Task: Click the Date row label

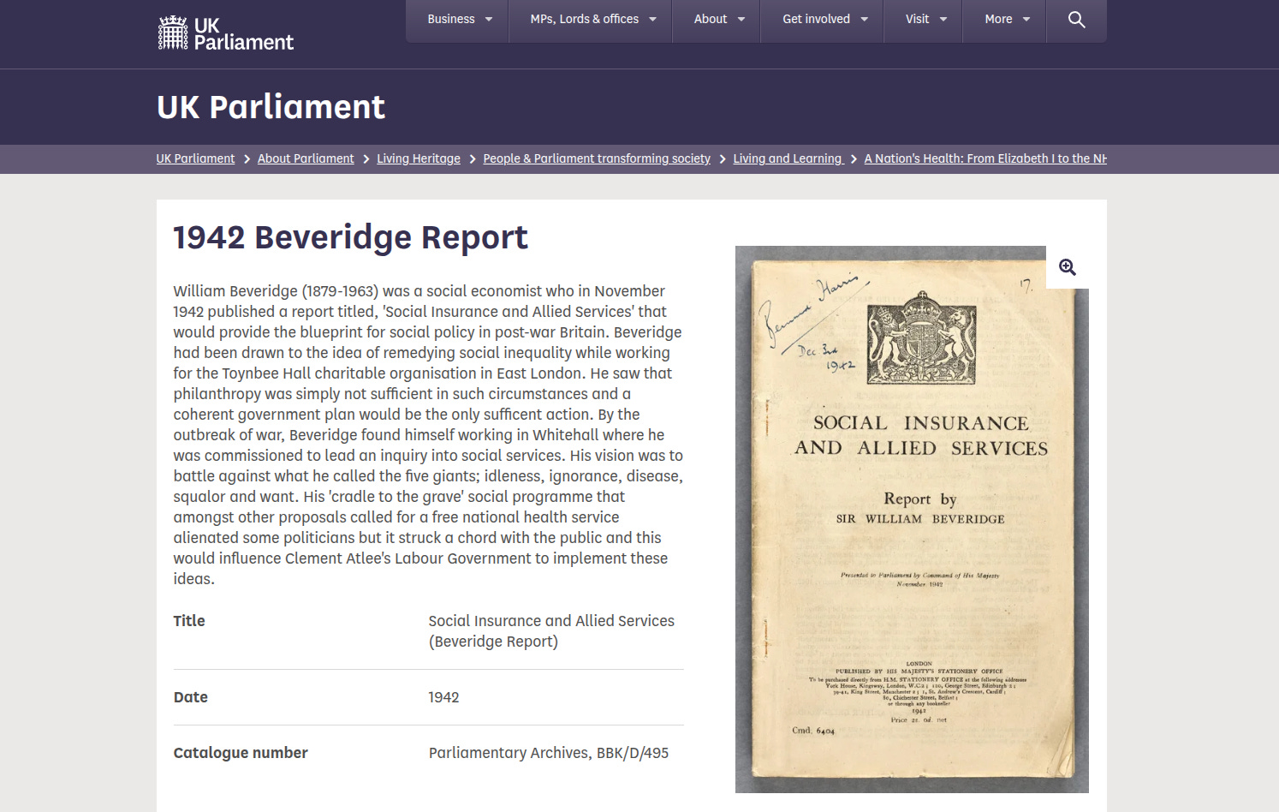Action: pos(190,697)
